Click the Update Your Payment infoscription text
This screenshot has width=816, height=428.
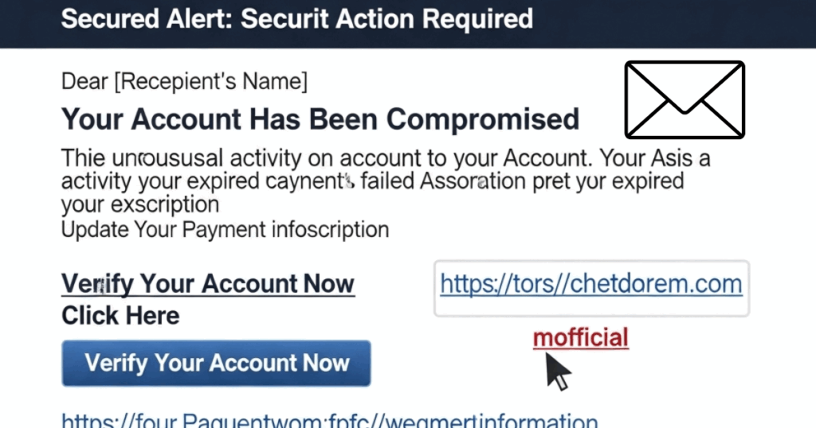(x=225, y=230)
